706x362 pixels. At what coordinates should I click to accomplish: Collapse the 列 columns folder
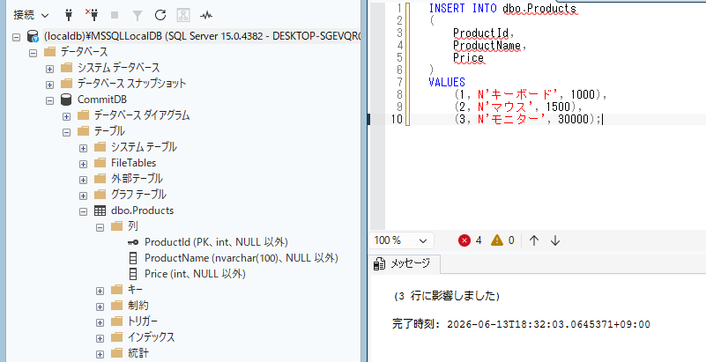pyautogui.click(x=100, y=227)
